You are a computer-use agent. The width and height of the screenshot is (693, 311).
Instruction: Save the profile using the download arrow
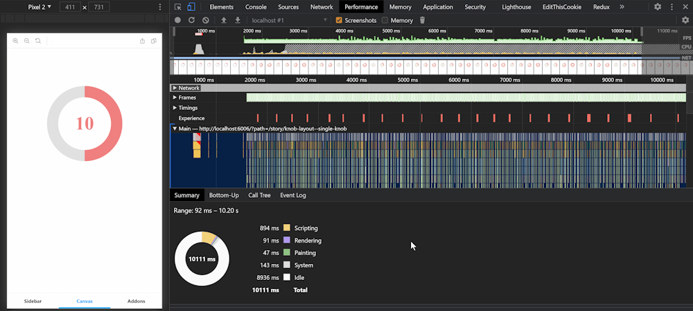click(x=238, y=20)
